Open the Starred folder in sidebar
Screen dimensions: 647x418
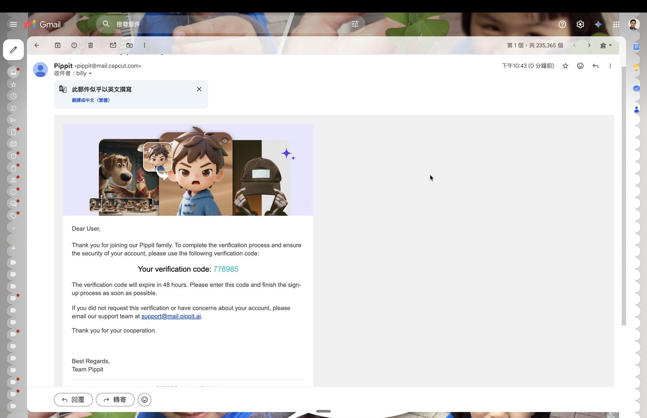pyautogui.click(x=13, y=84)
